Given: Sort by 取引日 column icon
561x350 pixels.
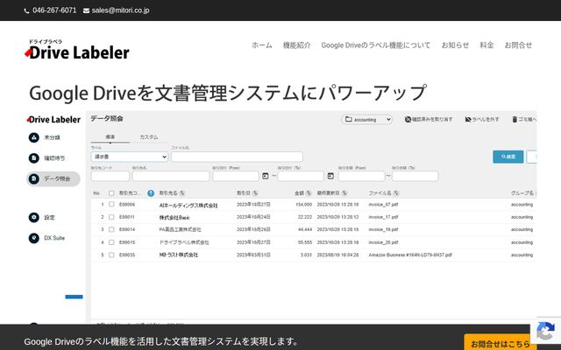Looking at the screenshot, I should [255, 193].
